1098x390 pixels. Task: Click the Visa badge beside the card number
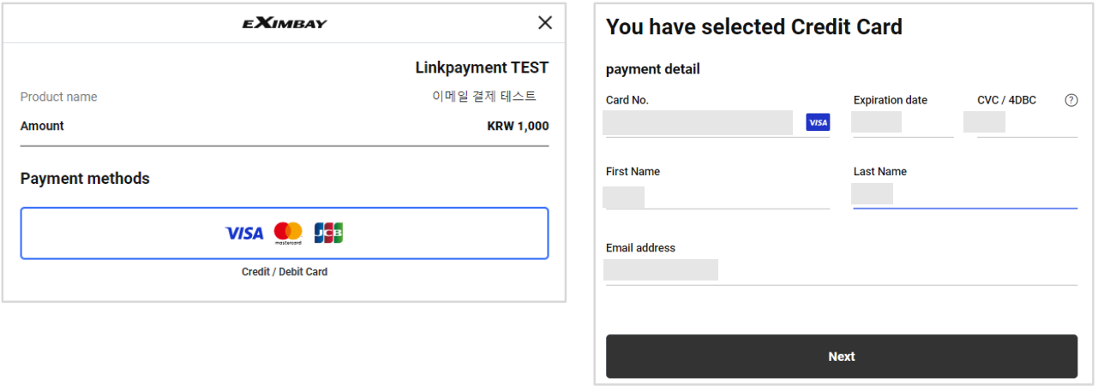(818, 122)
